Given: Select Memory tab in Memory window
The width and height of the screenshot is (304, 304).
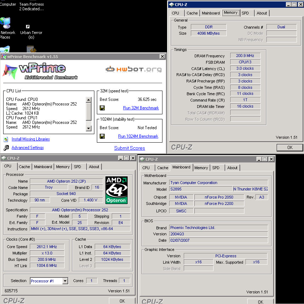Looking at the screenshot, I should coord(231,13).
